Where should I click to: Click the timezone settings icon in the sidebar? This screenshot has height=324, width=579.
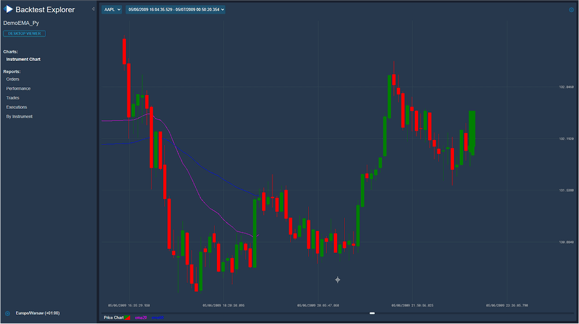coord(8,313)
